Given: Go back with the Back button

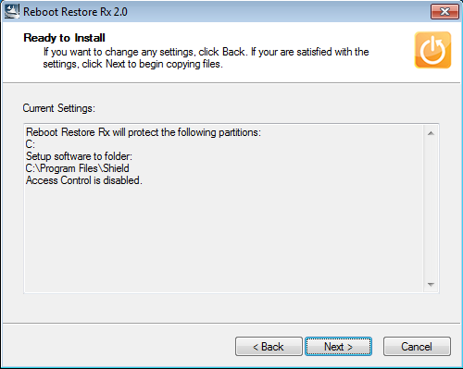Looking at the screenshot, I should point(269,346).
